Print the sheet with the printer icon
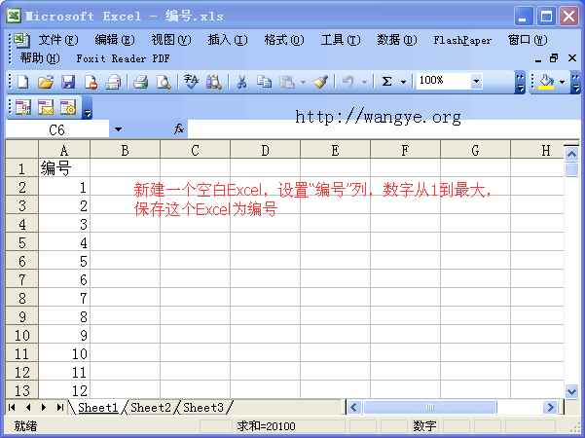Image resolution: width=585 pixels, height=438 pixels. coord(141,82)
